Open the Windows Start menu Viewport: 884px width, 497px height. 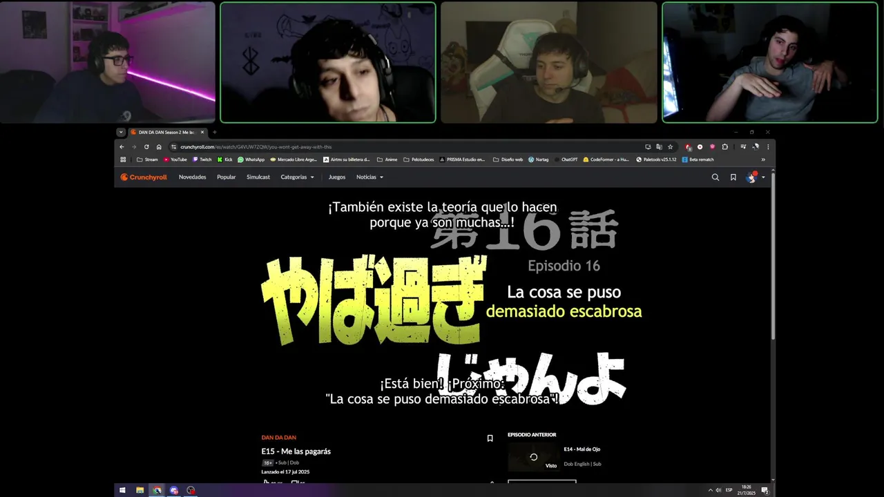(122, 490)
